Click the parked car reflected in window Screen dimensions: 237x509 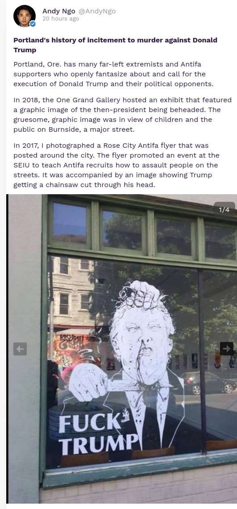[208, 383]
